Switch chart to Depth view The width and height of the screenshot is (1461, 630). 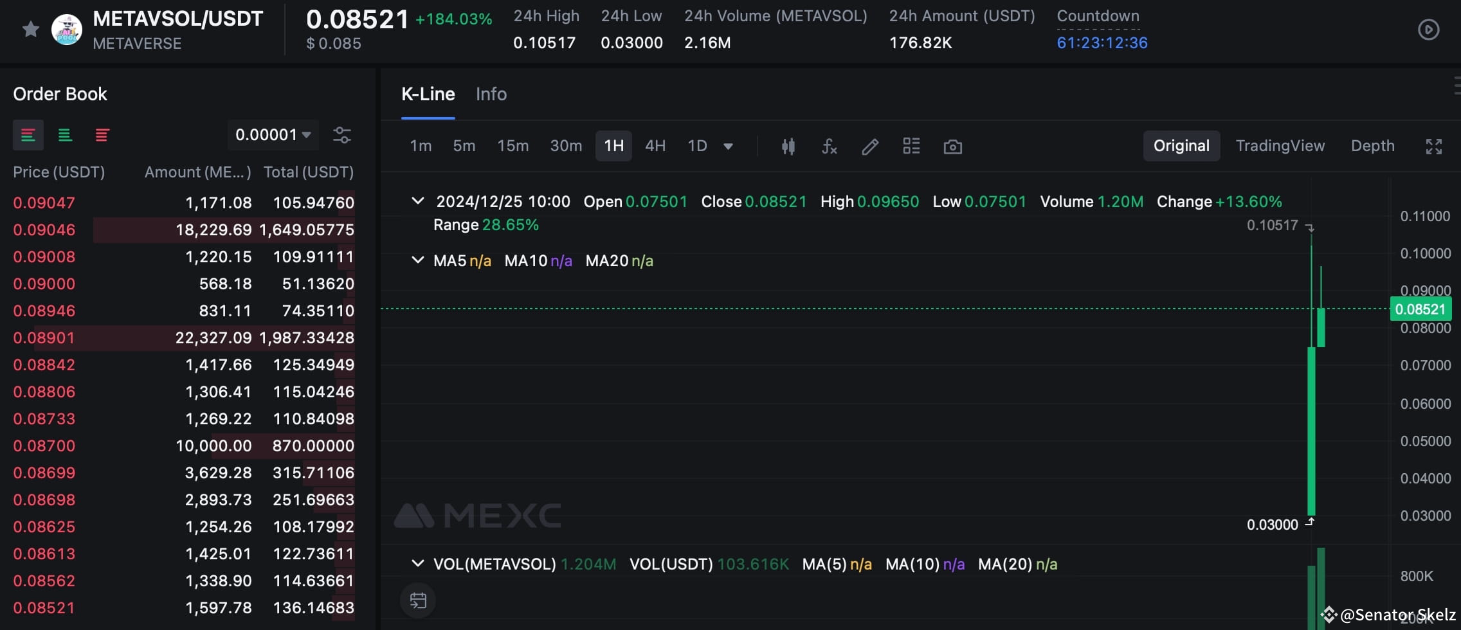(x=1373, y=146)
